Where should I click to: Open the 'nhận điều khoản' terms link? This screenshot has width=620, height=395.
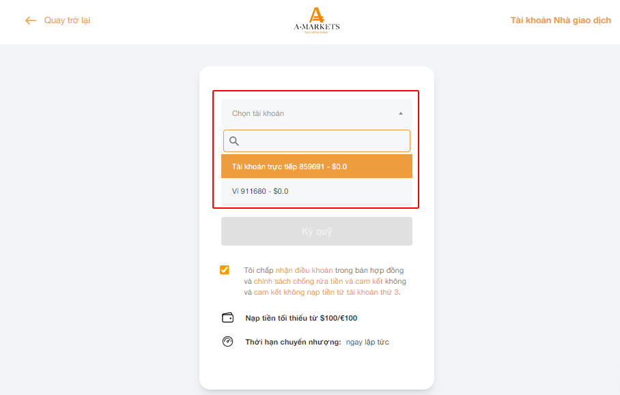tap(304, 270)
